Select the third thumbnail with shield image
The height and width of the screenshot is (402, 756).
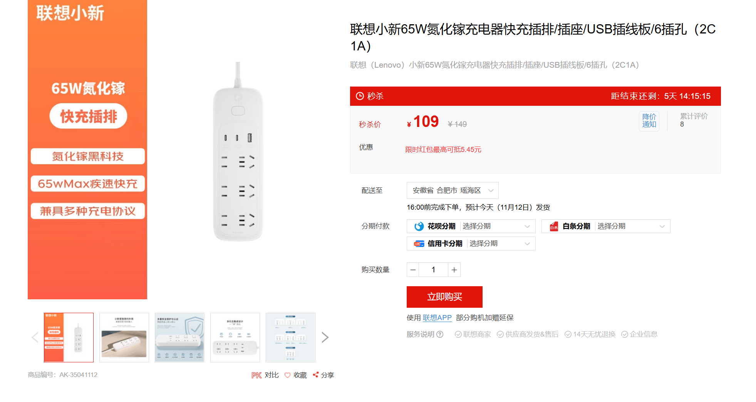click(x=179, y=337)
